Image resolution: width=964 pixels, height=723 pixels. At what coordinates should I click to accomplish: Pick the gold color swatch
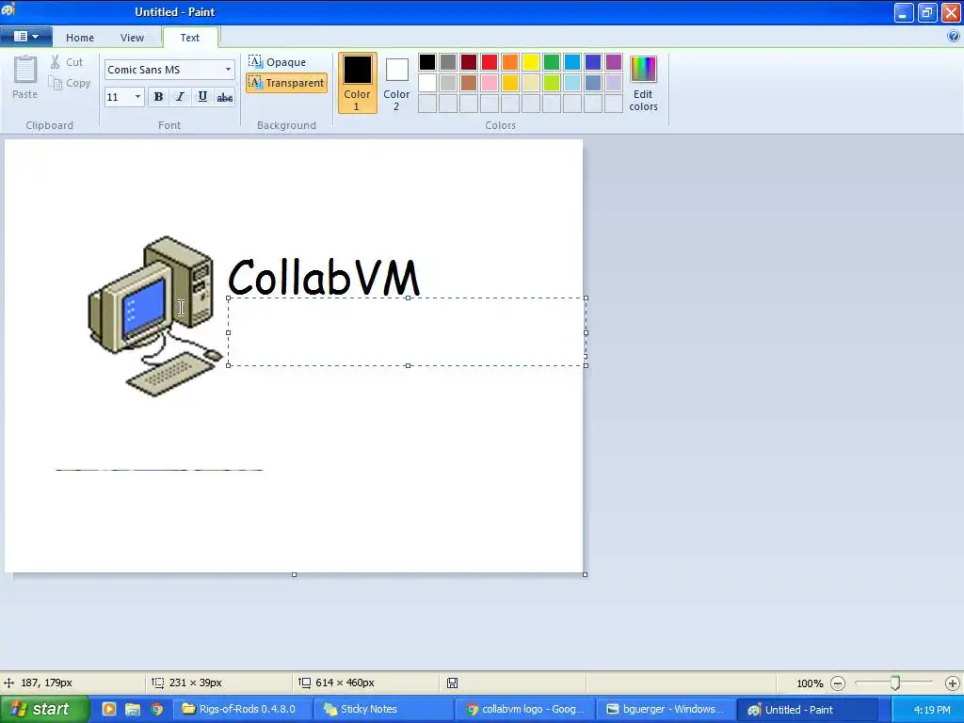point(510,83)
